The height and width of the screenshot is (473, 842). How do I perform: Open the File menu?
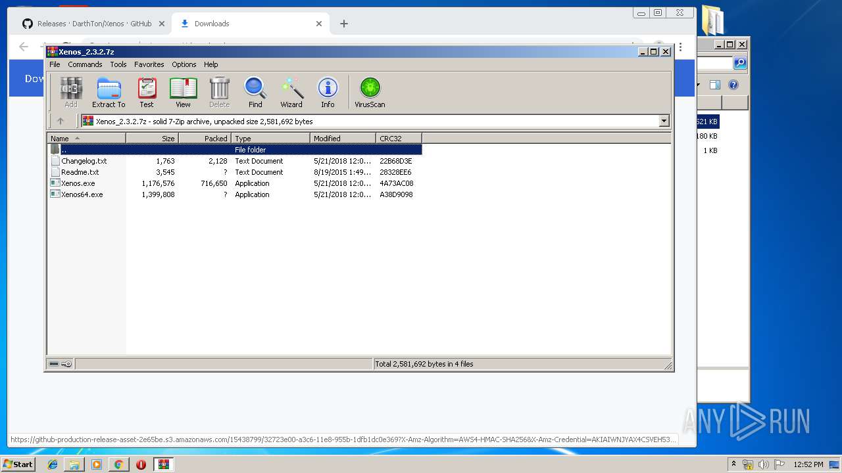[x=55, y=64]
